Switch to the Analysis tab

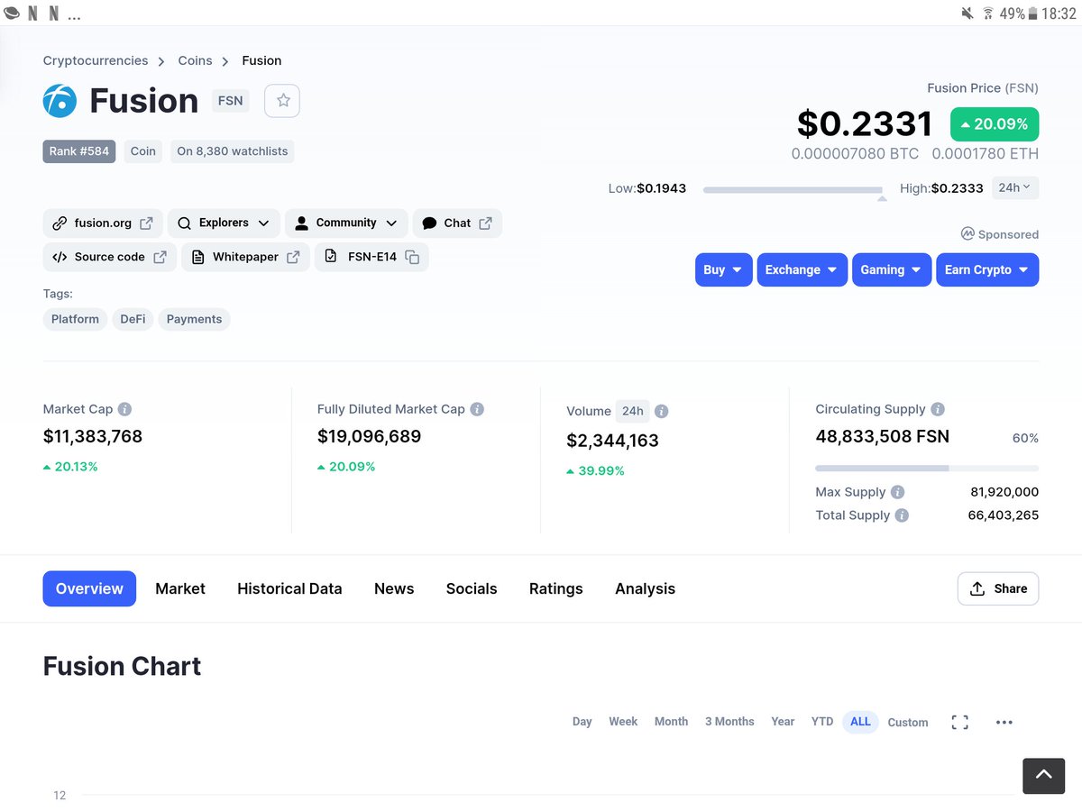pyautogui.click(x=645, y=588)
